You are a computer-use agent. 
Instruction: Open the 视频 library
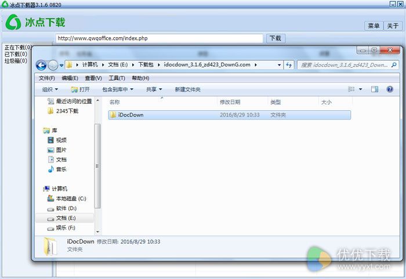(x=57, y=140)
